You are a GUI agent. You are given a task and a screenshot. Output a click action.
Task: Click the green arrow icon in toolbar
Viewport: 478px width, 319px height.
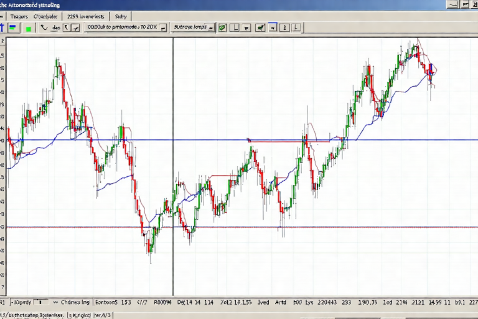[260, 27]
